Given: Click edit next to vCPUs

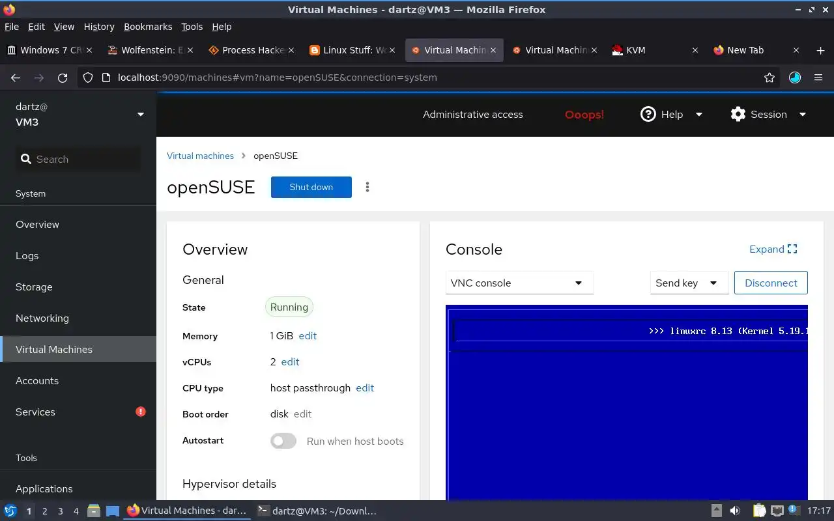Looking at the screenshot, I should 290,362.
